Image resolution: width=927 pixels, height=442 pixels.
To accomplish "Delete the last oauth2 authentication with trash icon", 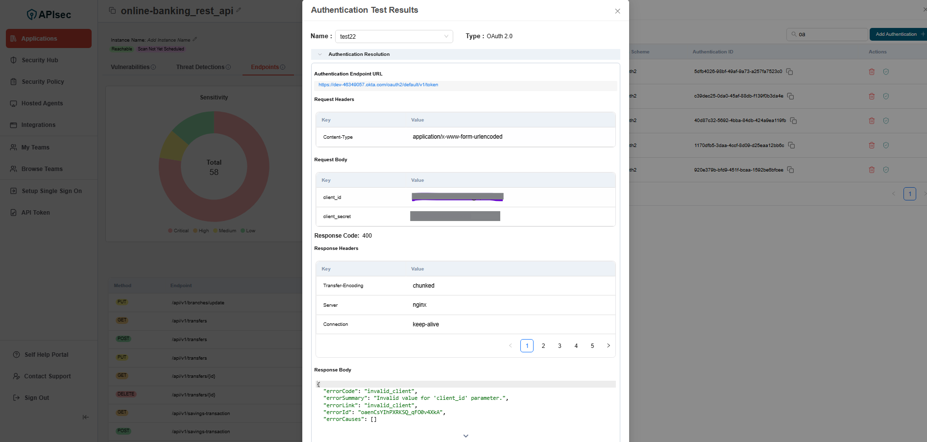I will point(871,170).
